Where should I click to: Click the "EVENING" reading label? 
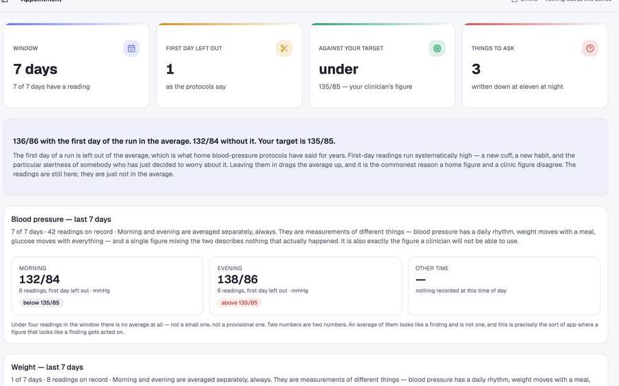230,268
